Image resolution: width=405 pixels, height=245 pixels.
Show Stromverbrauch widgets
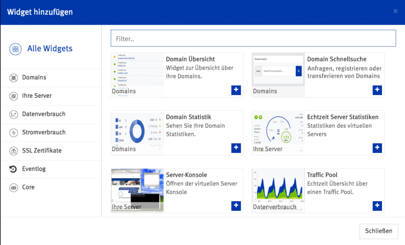(x=43, y=133)
